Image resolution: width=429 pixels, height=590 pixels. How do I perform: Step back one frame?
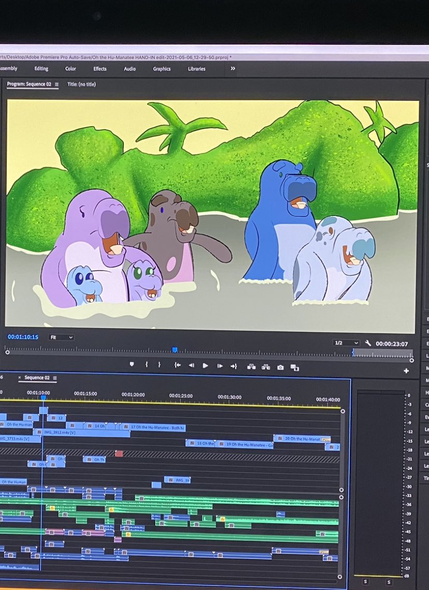coord(191,365)
